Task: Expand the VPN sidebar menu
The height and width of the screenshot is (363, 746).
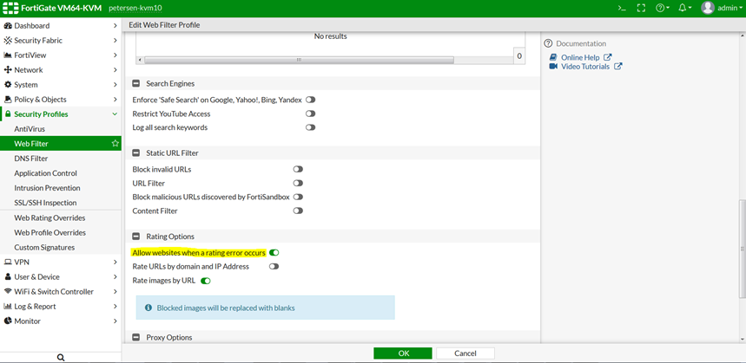Action: pos(61,262)
